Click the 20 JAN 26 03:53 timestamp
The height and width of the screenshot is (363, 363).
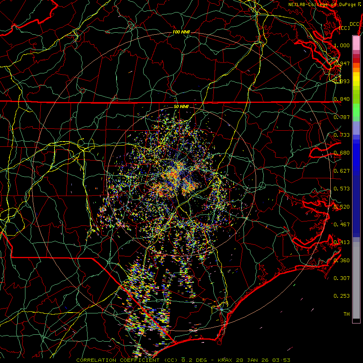click(263, 360)
